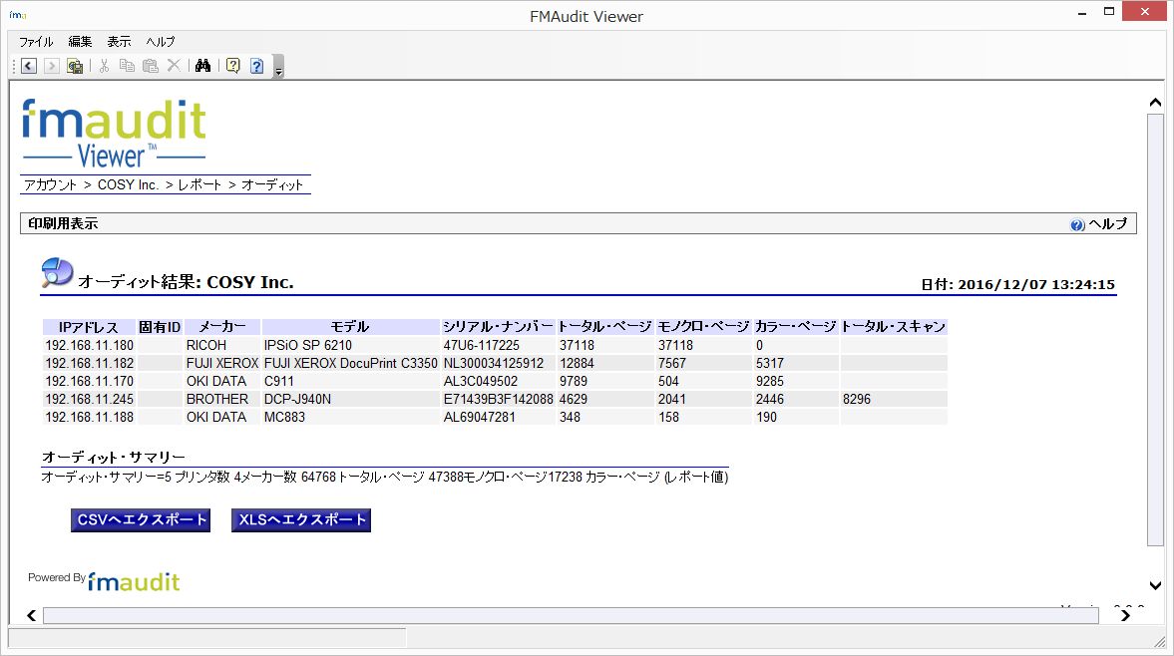Click the 固有ID column header

(x=160, y=327)
